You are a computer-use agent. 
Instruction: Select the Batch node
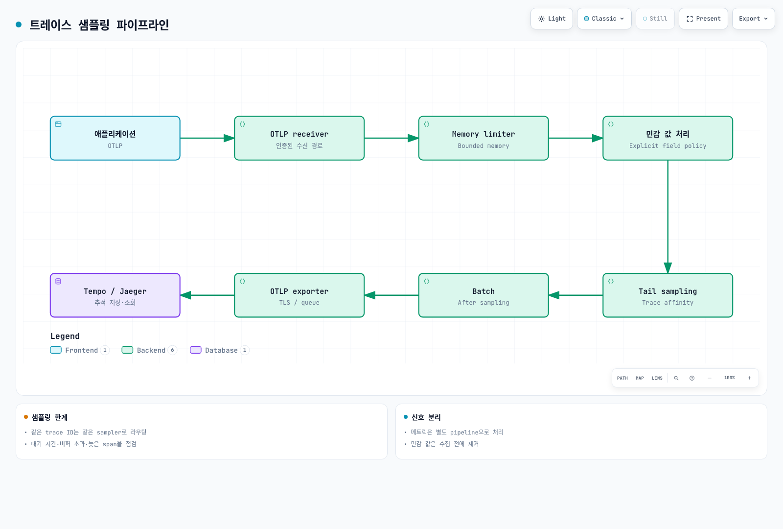(484, 295)
